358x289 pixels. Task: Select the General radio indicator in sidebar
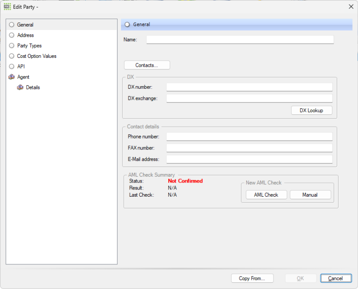11,25
